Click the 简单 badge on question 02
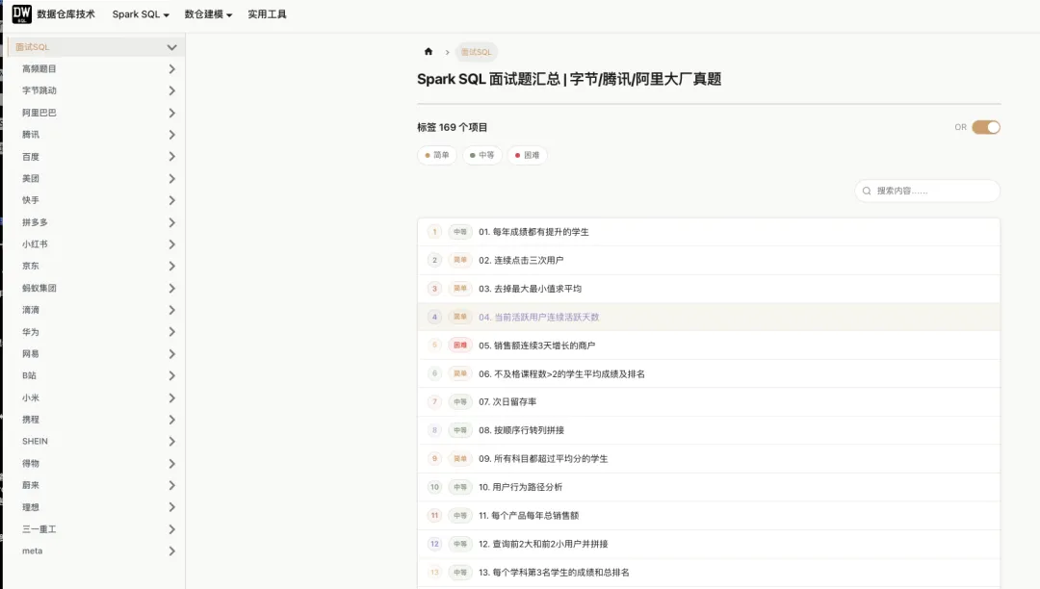The width and height of the screenshot is (1040, 589). [459, 261]
